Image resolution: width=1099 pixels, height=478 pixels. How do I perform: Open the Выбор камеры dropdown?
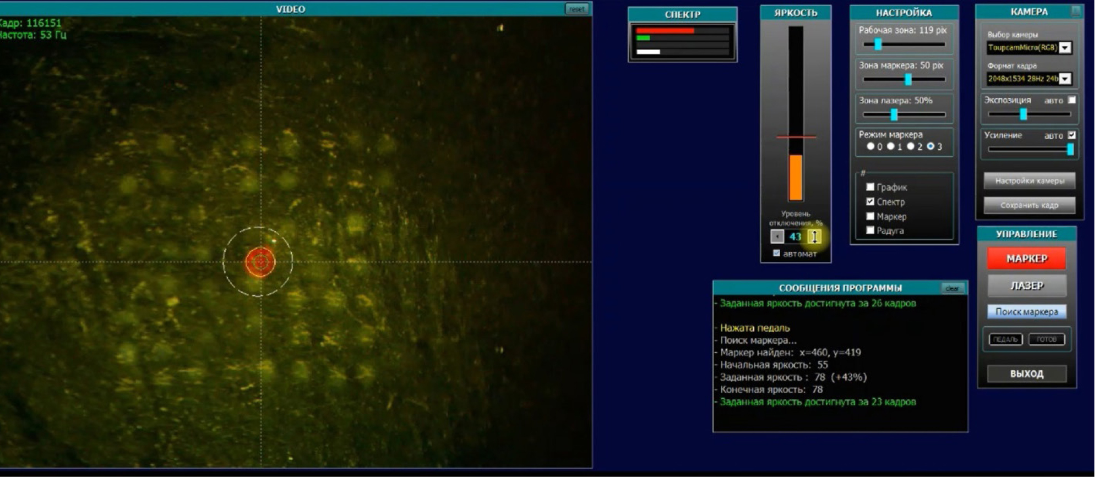coord(1065,48)
